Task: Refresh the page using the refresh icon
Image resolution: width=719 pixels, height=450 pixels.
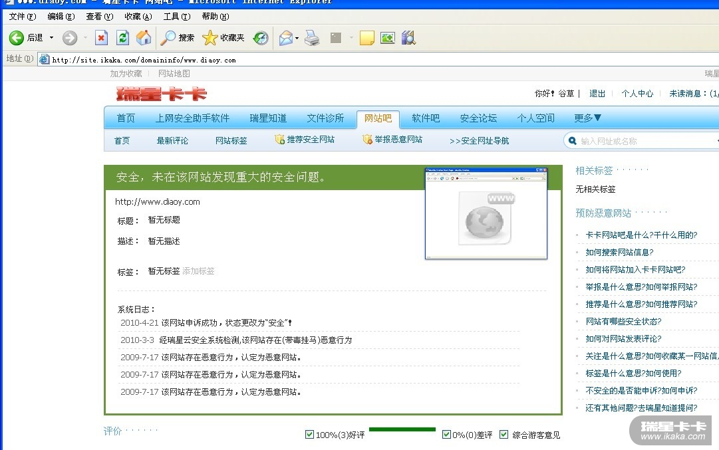Action: pyautogui.click(x=122, y=38)
